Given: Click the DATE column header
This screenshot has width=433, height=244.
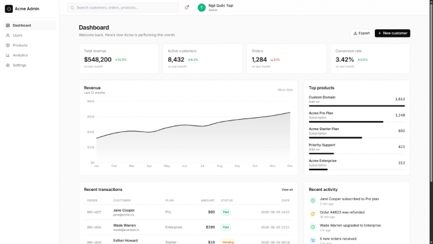Looking at the screenshot, I should [286, 200].
